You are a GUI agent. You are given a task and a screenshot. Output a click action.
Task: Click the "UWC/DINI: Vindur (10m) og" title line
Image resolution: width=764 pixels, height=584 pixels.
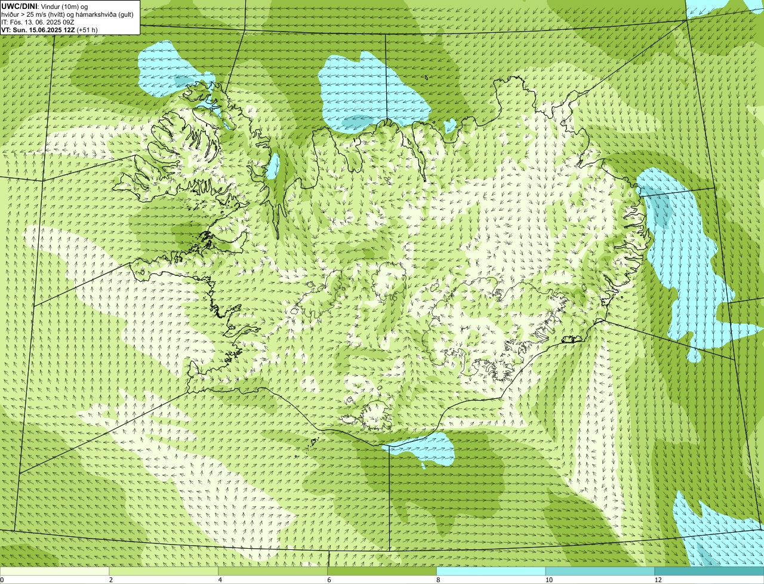44,6
